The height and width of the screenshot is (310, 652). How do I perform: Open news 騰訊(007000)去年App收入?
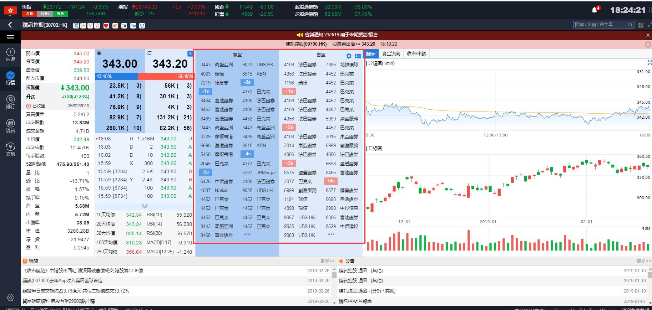click(x=62, y=281)
